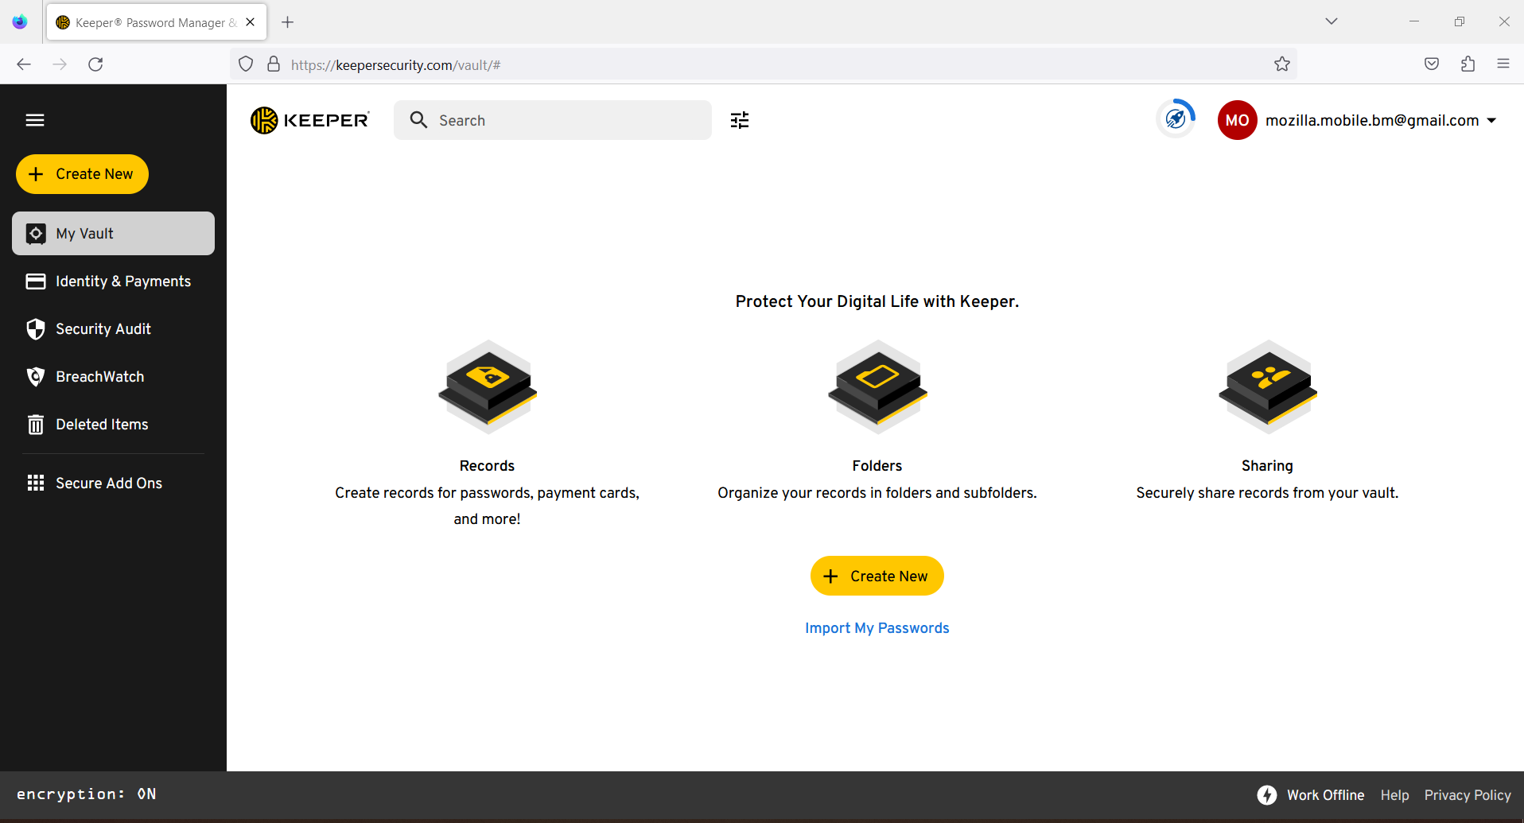Toggle the Work Offline mode
1524x823 pixels.
click(1325, 794)
